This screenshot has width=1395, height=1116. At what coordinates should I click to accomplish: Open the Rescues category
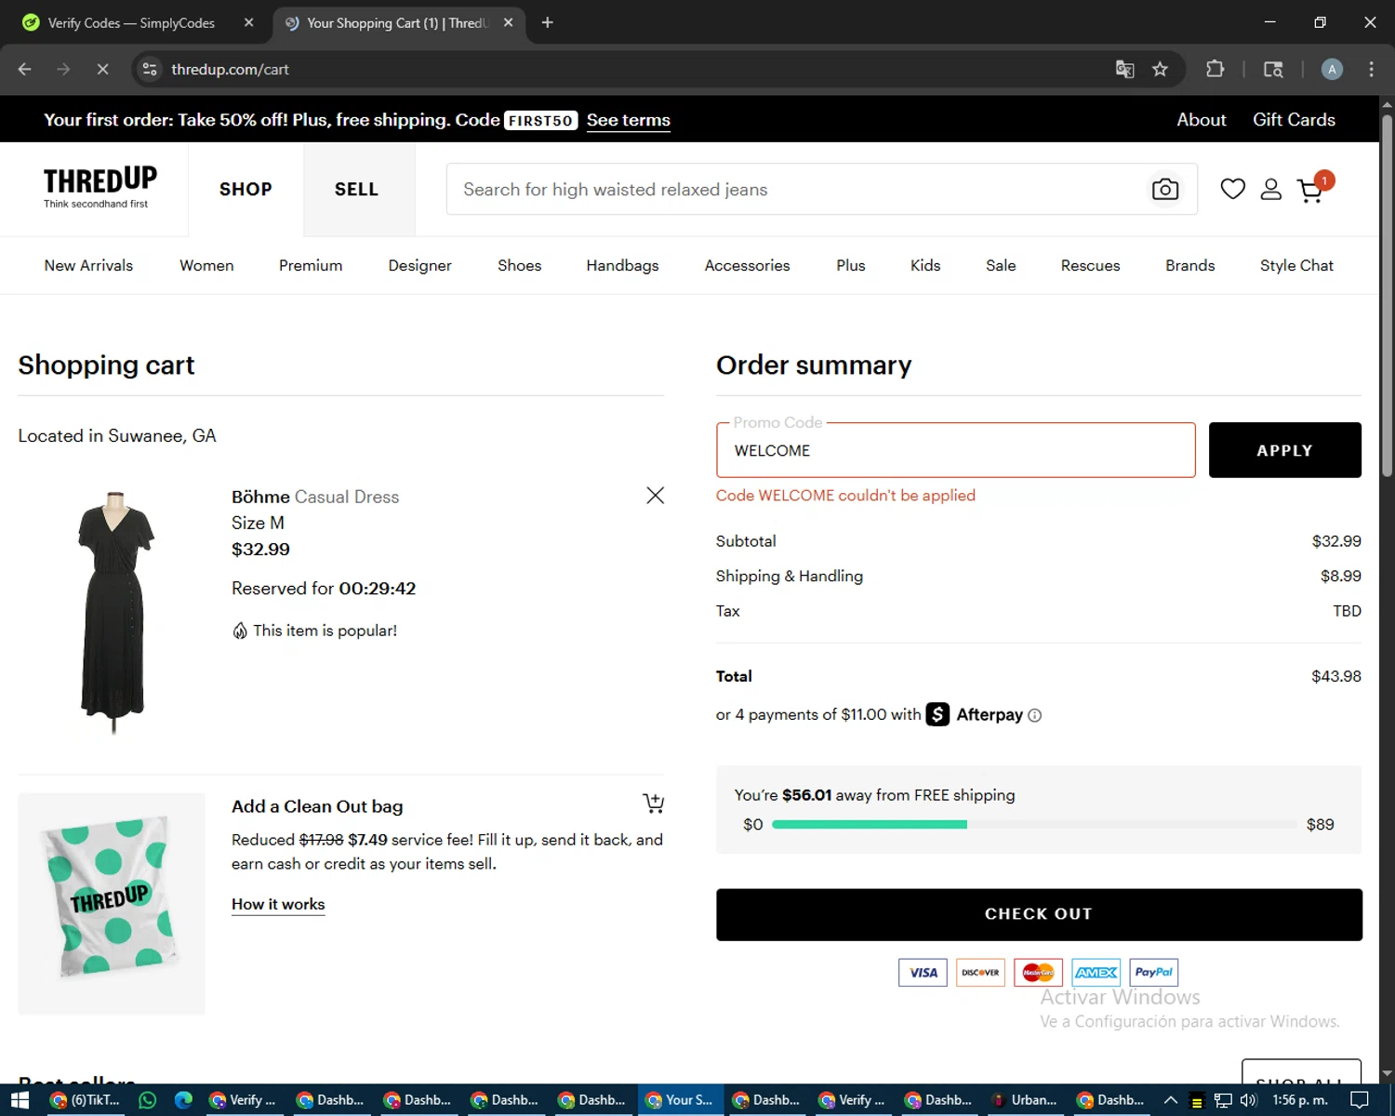(x=1090, y=265)
